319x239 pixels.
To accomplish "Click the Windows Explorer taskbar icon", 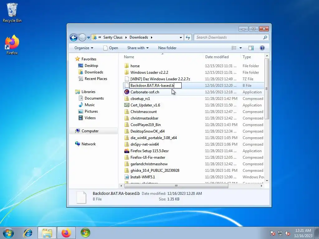I will click(47, 233).
